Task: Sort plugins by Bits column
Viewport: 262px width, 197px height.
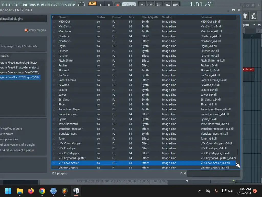Action: pos(131,17)
